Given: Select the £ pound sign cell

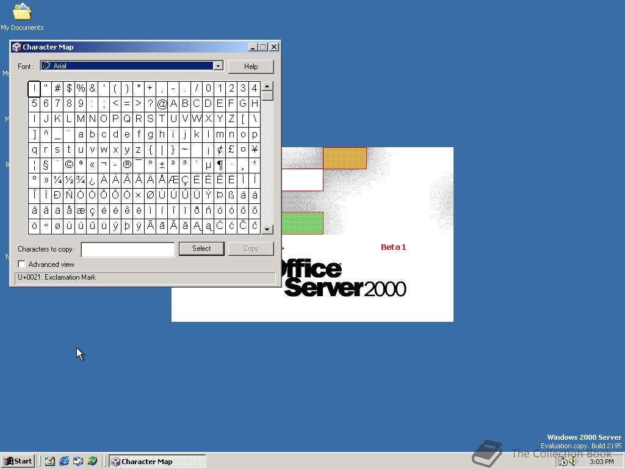Looking at the screenshot, I should click(x=231, y=150).
